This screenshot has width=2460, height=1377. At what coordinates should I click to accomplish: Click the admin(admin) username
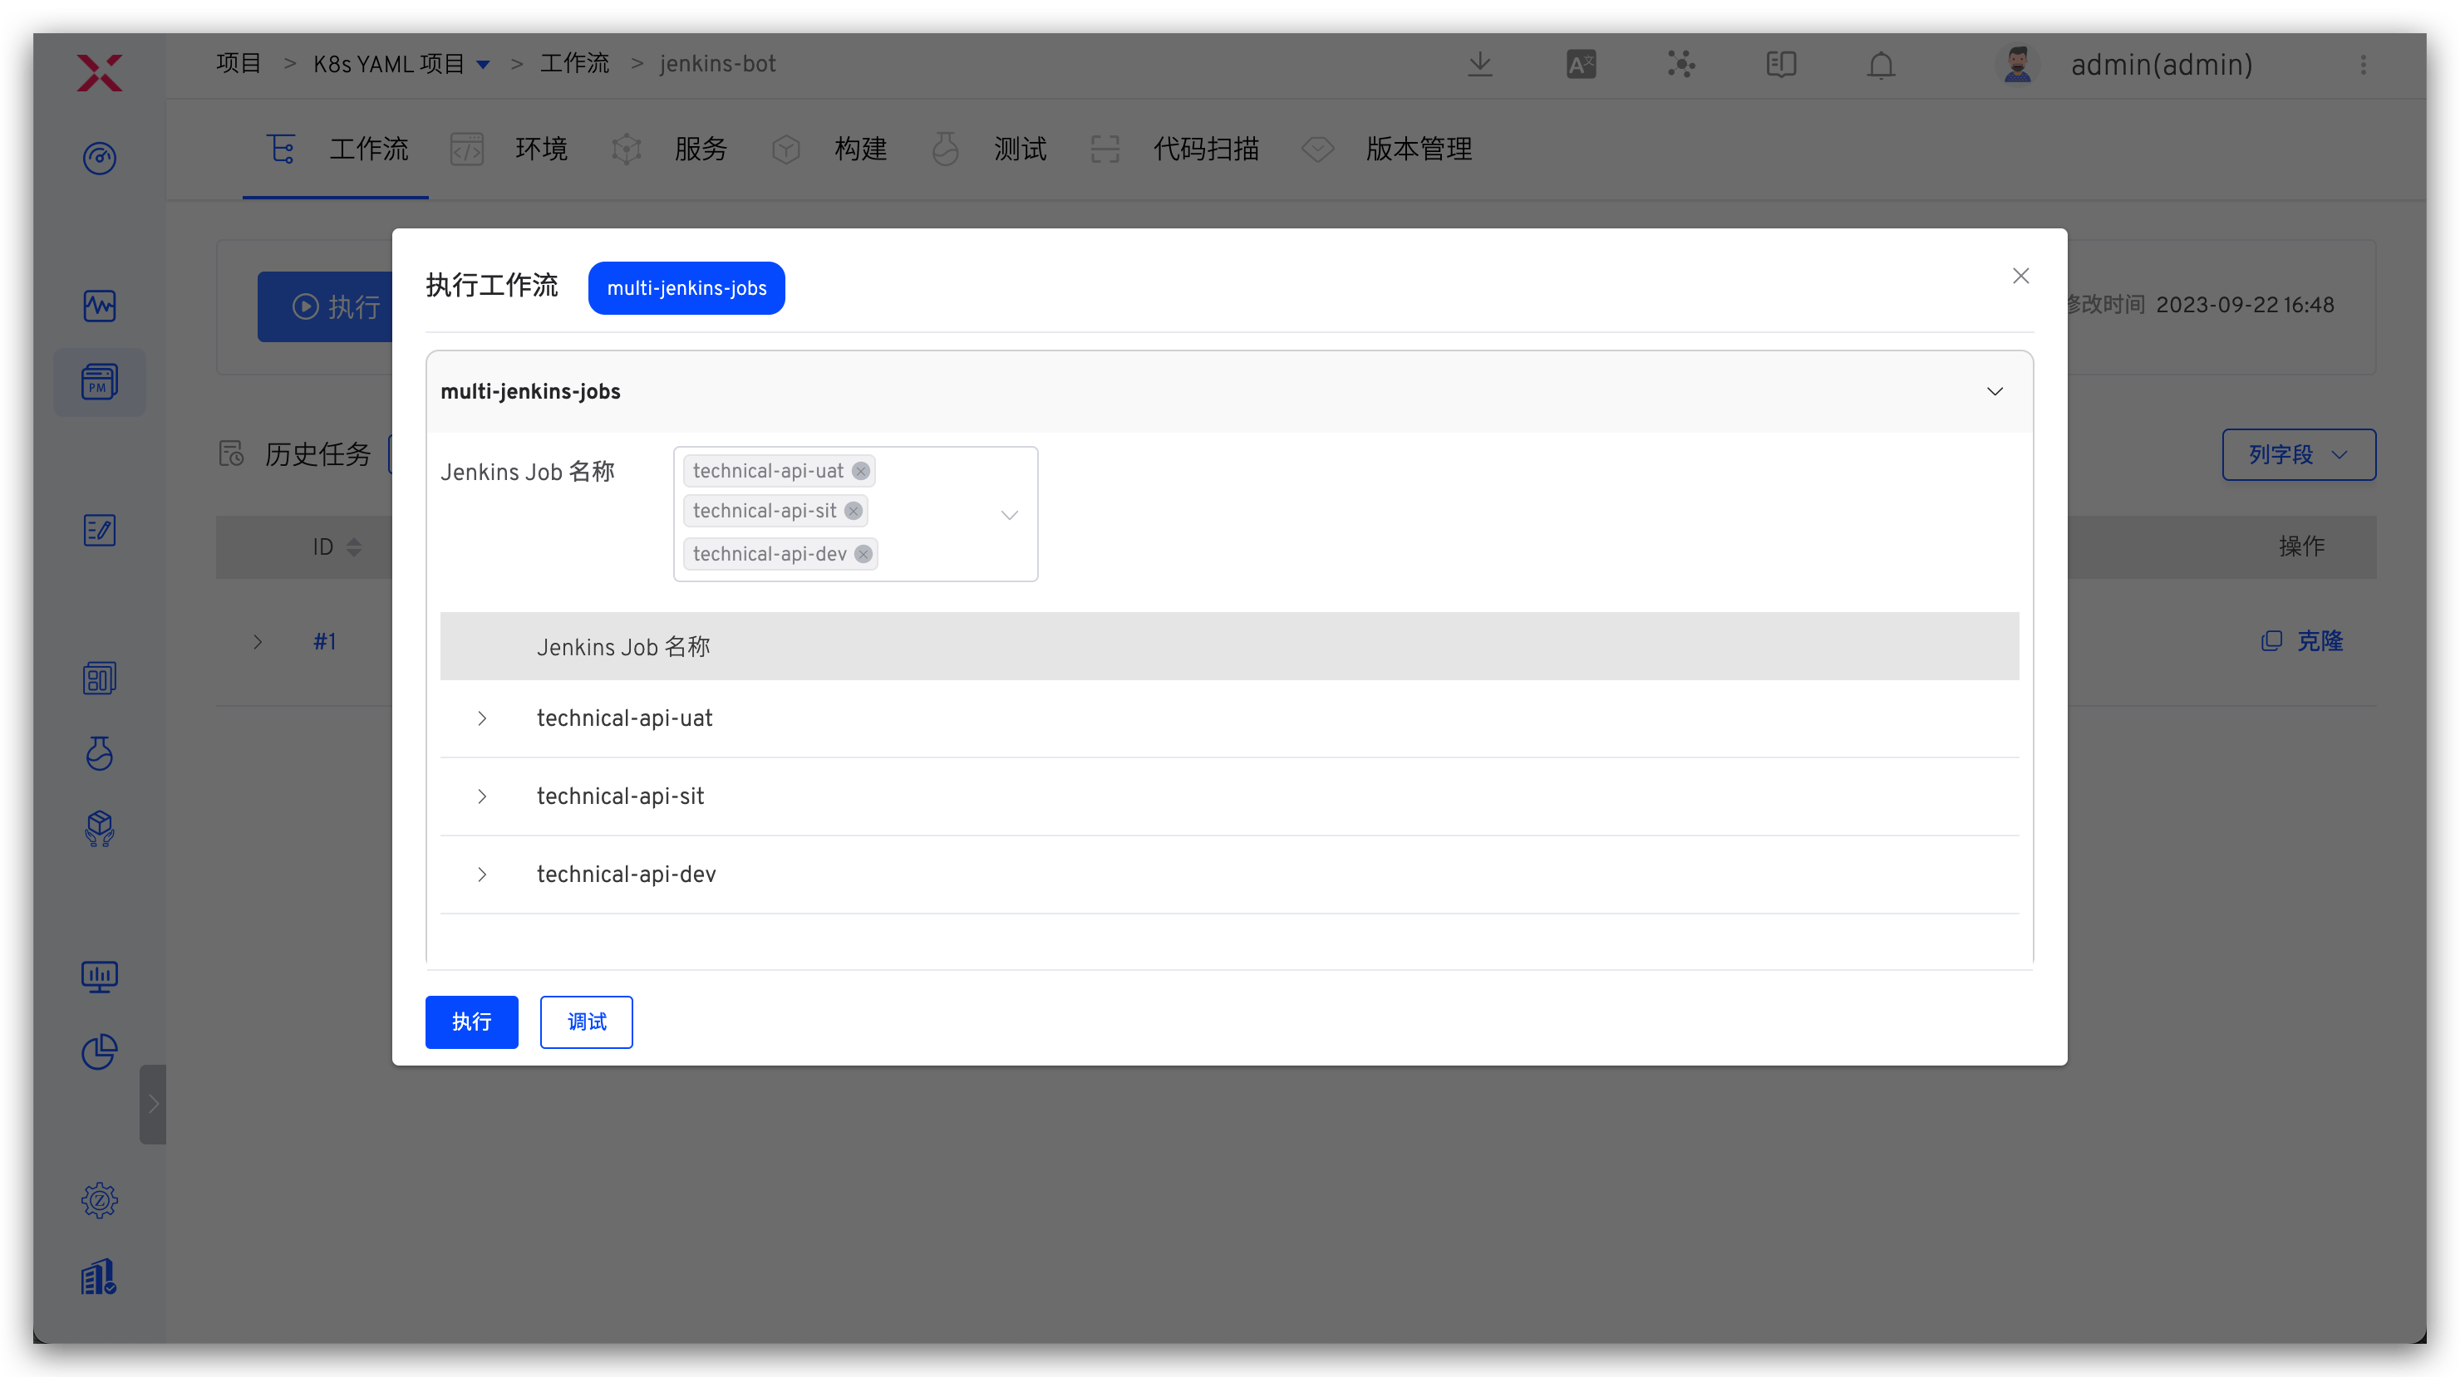(2162, 64)
